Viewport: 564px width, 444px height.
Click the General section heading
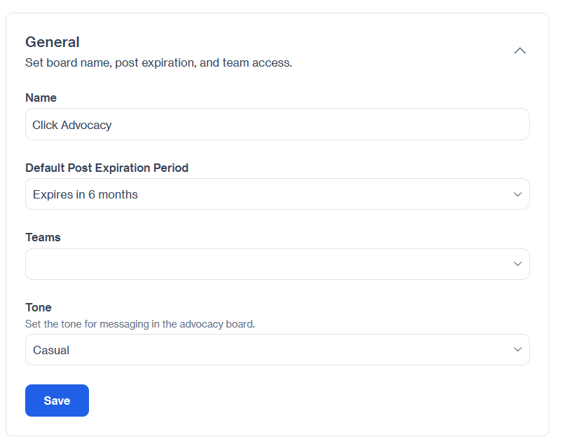53,42
